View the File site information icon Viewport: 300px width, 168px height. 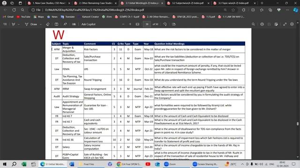pyautogui.click(x=36, y=10)
